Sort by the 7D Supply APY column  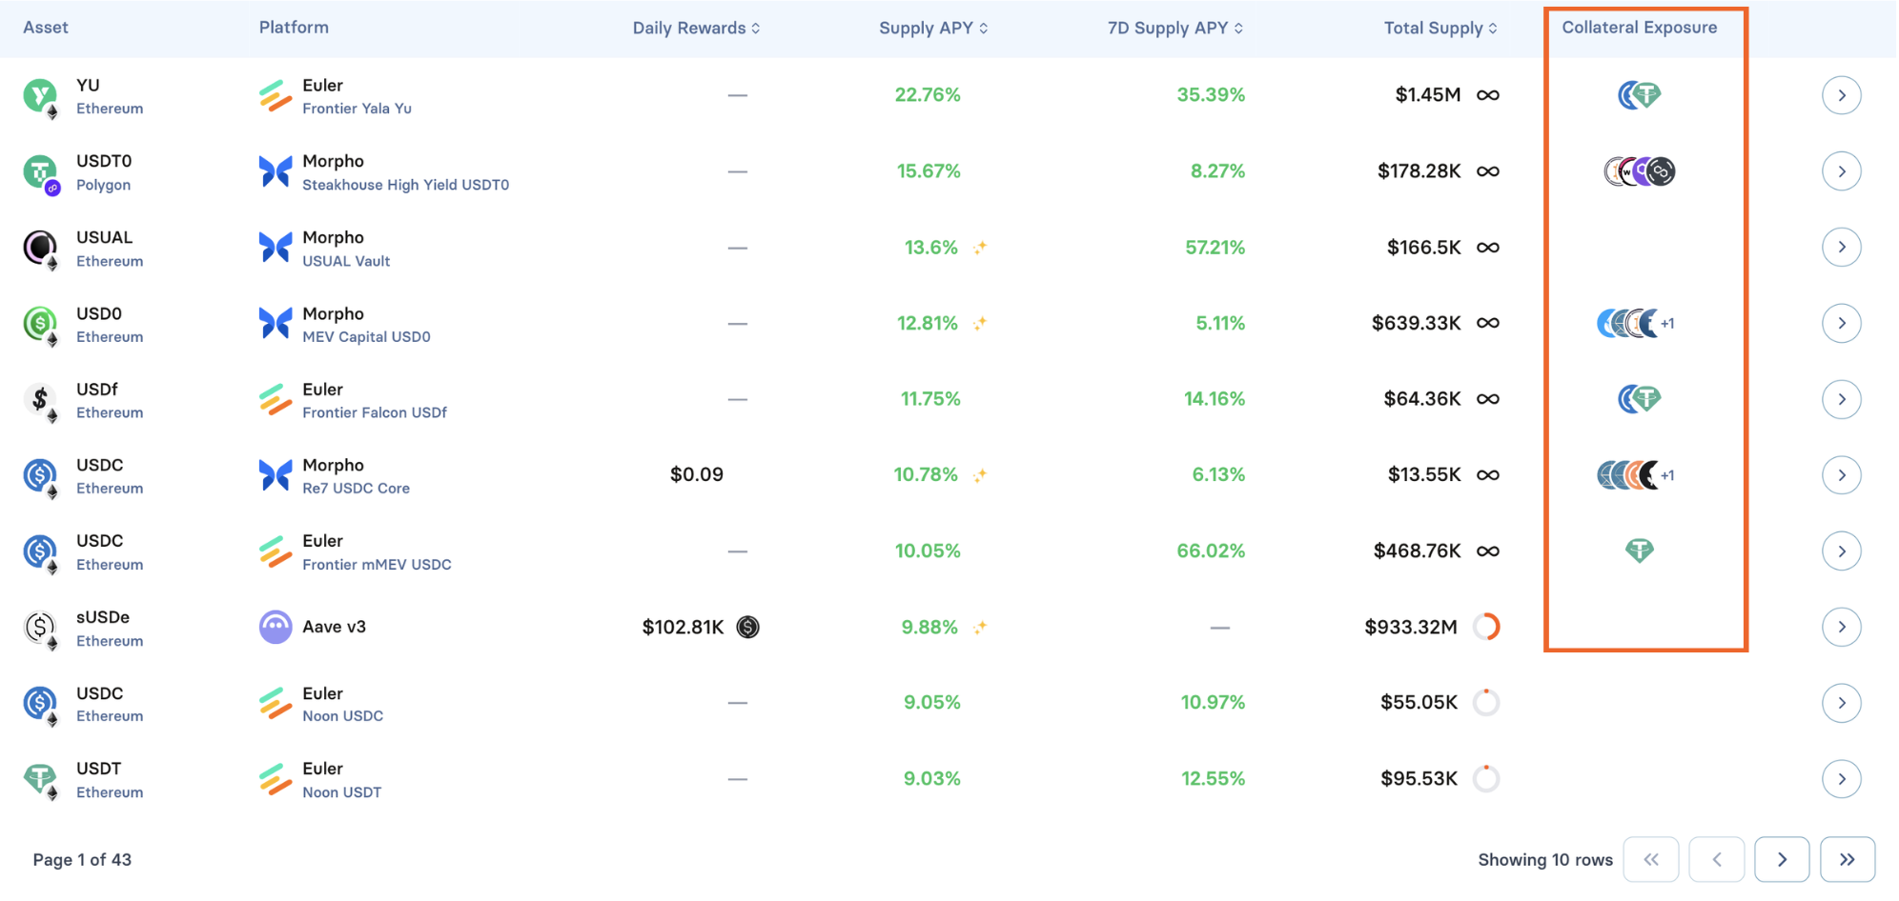[x=1174, y=29]
